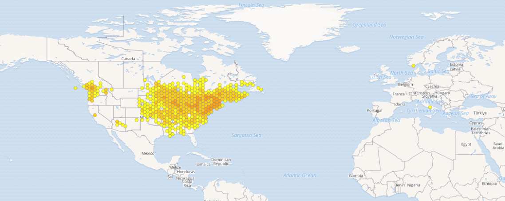
Task: Click the easternmost hexagon over Newfoundland
Action: (261, 90)
